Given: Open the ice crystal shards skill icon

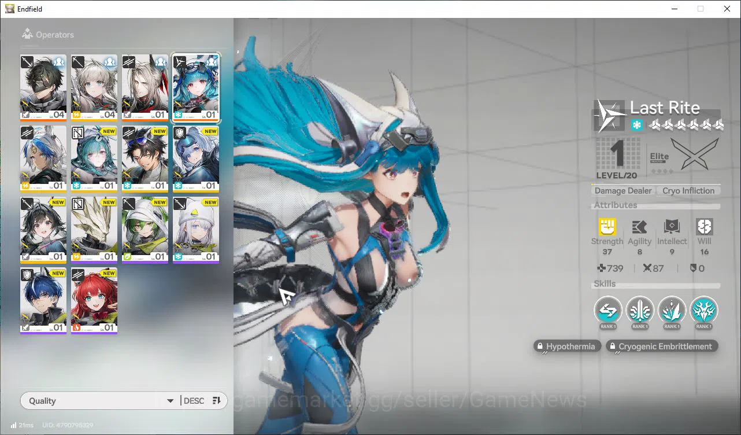Looking at the screenshot, I should pyautogui.click(x=672, y=311).
